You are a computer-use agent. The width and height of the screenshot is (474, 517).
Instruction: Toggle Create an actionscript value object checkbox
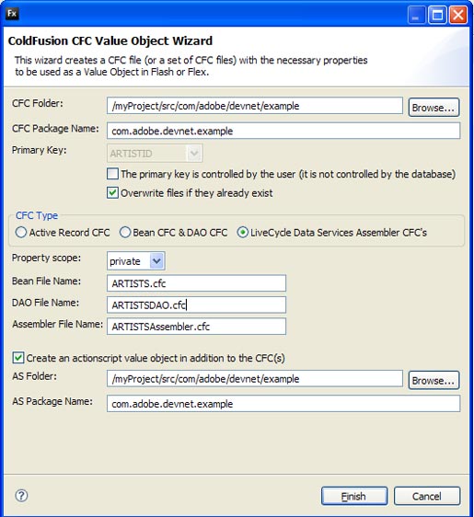(x=18, y=358)
